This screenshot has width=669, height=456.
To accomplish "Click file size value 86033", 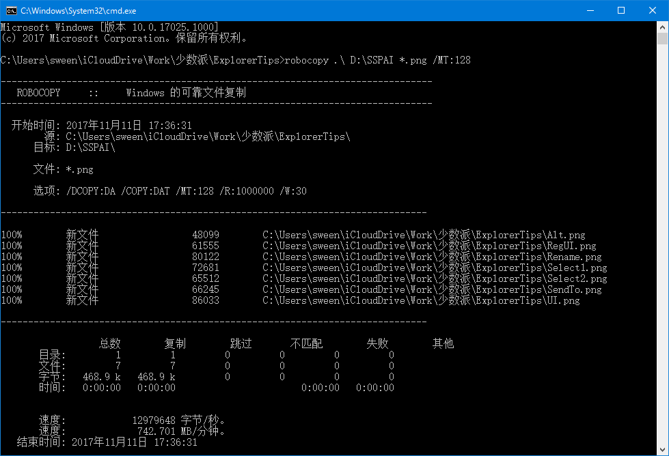I will pos(206,300).
